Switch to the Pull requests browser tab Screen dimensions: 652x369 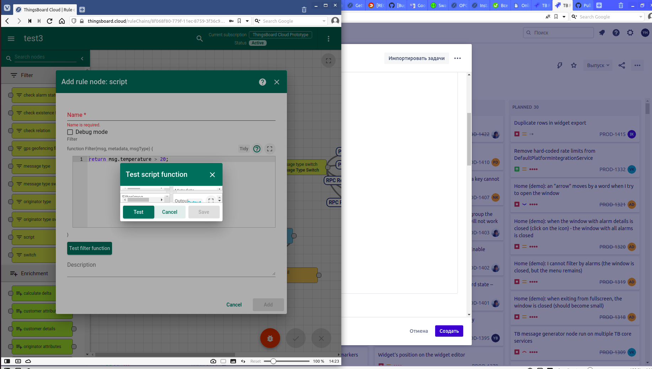[583, 5]
